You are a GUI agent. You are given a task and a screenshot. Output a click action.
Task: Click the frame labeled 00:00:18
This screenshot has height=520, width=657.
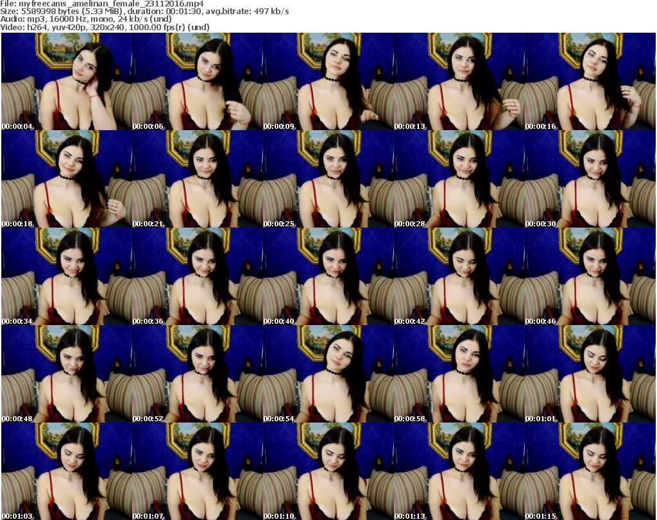[67, 179]
